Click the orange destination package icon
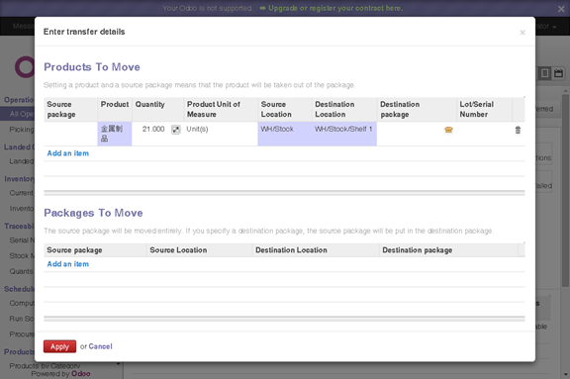 [x=448, y=130]
